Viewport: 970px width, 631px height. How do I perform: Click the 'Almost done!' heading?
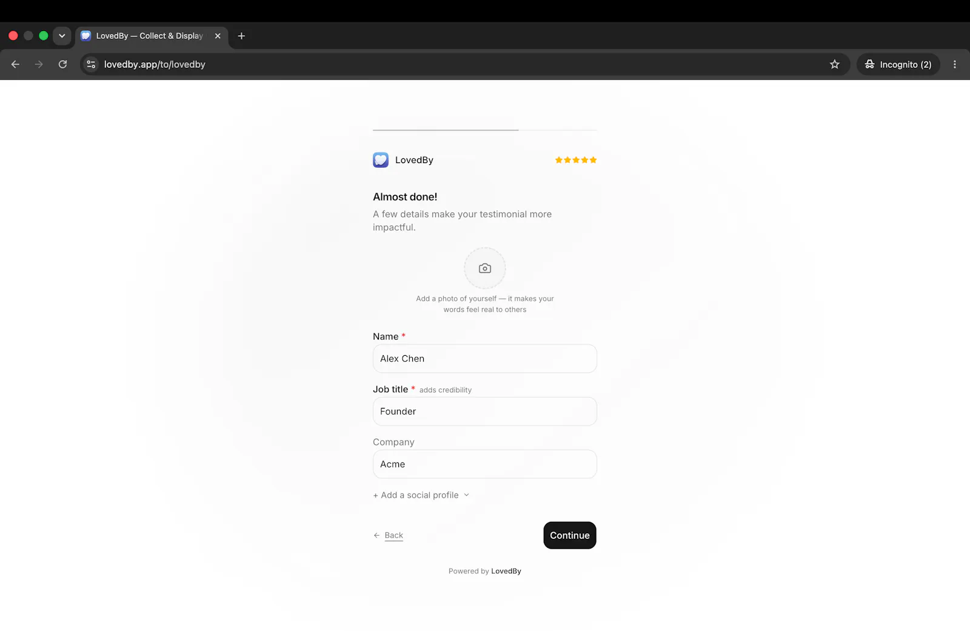point(405,197)
